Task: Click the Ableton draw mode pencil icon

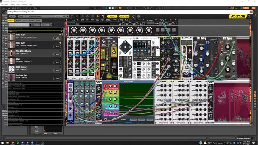Action: tap(230, 8)
